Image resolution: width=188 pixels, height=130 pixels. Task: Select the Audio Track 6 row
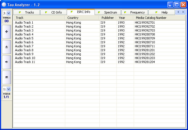pyautogui.click(x=99, y=42)
